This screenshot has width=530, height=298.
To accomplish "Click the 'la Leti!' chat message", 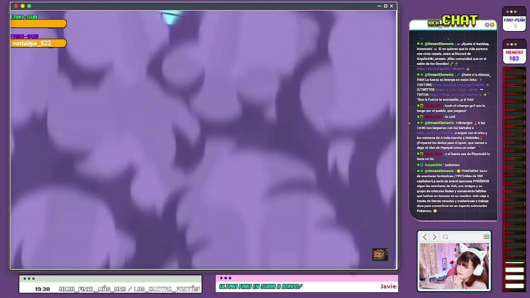I will coord(450,117).
